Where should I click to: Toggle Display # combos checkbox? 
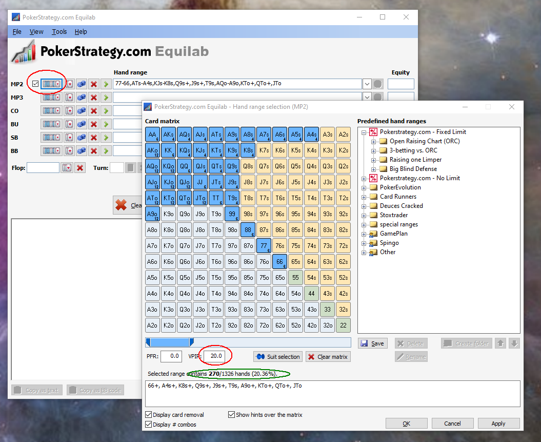[149, 425]
